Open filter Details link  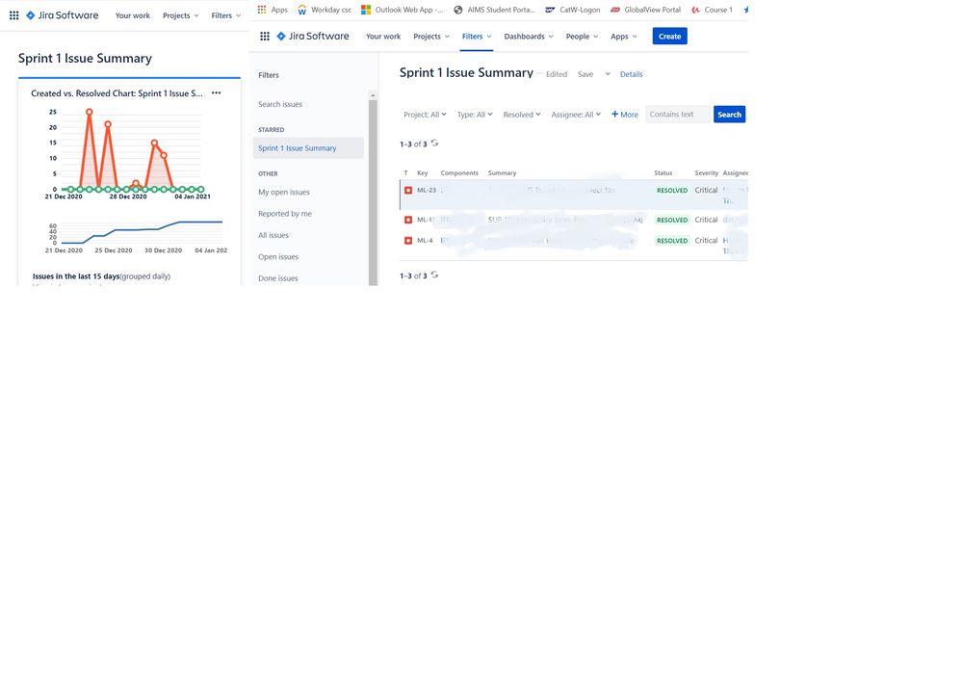(631, 74)
